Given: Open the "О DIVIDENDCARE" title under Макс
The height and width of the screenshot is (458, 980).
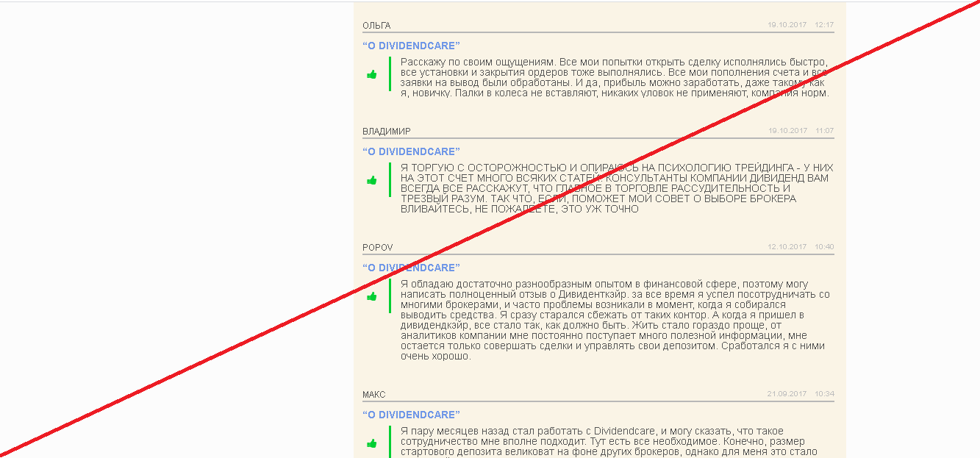Looking at the screenshot, I should coord(411,415).
